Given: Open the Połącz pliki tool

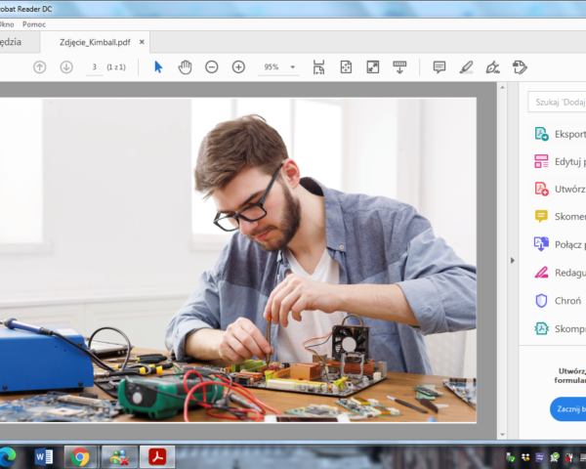Looking at the screenshot, I should tap(560, 244).
